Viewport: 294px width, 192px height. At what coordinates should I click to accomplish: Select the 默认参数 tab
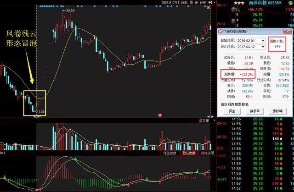pos(189,153)
